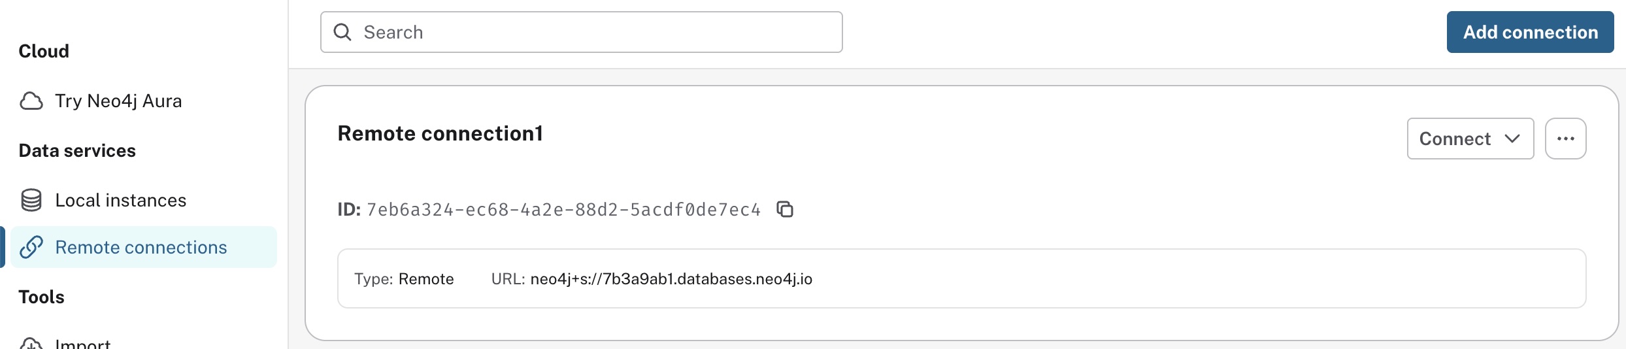Open Try Neo4j Aura in sidebar
The width and height of the screenshot is (1626, 349).
pyautogui.click(x=118, y=101)
